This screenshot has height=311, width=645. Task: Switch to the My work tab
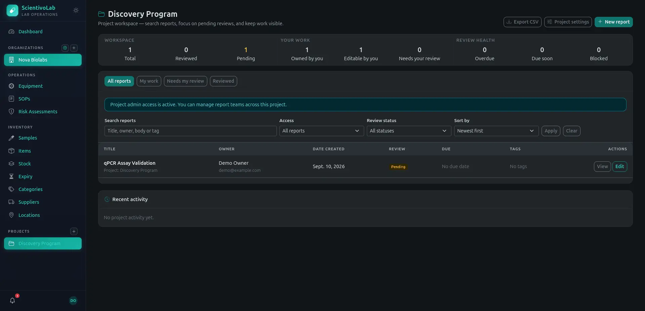pos(149,81)
